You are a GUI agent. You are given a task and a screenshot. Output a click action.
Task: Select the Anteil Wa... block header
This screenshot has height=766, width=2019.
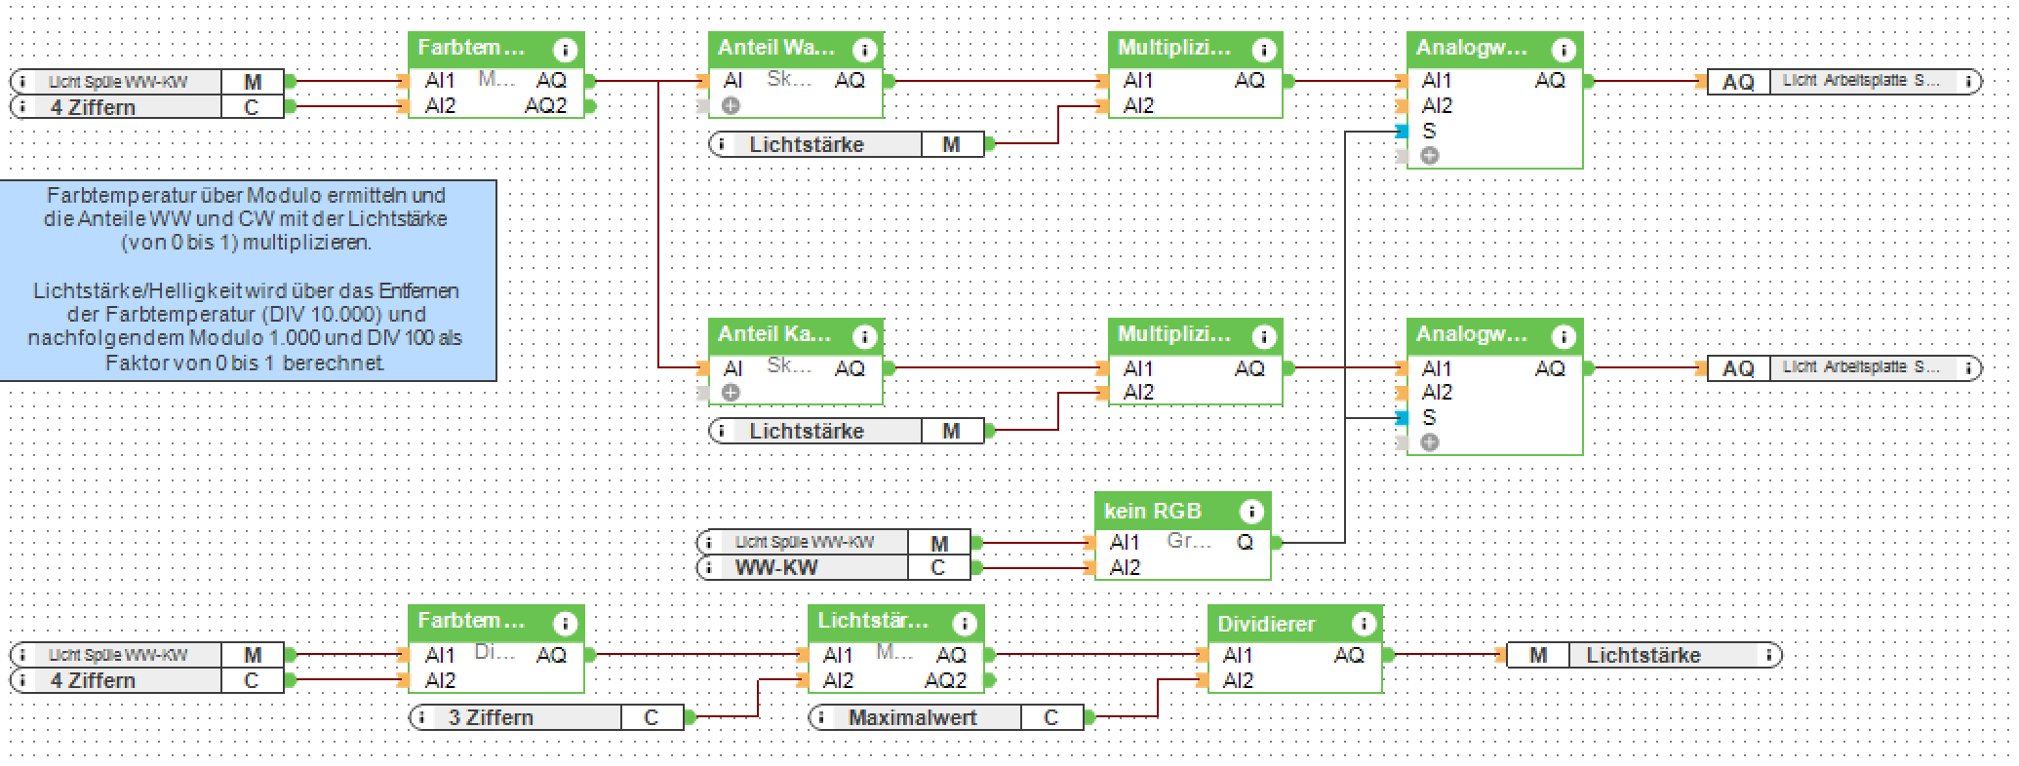(796, 50)
